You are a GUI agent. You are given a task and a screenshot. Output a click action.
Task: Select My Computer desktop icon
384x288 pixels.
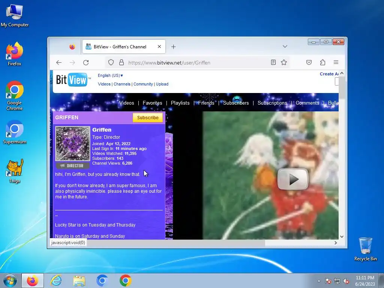(15, 15)
